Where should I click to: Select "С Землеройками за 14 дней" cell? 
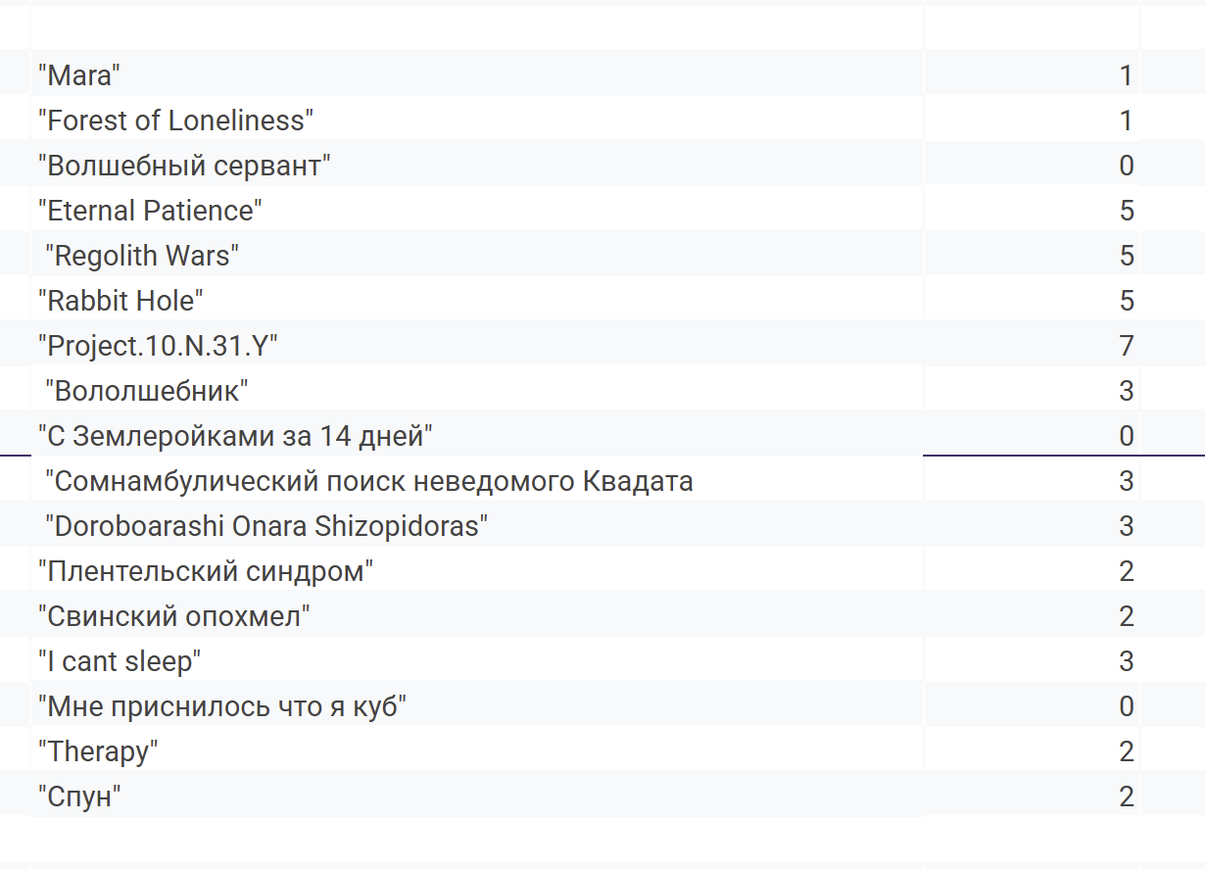pyautogui.click(x=476, y=435)
